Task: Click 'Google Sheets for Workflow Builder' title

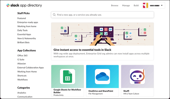Action: click(x=67, y=91)
